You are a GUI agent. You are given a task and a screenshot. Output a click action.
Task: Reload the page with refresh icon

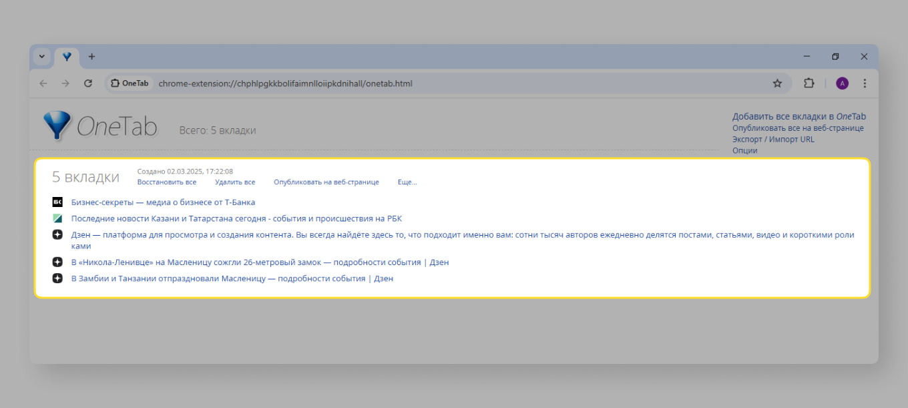87,83
